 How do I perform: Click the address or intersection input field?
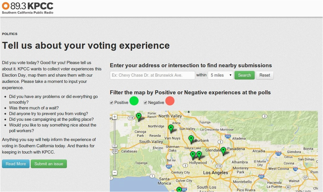[152, 75]
